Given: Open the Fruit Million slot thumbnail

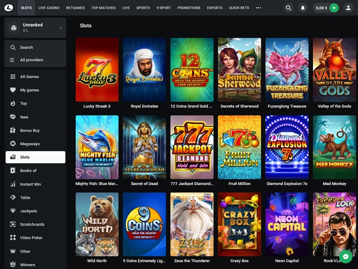Looking at the screenshot, I should [x=240, y=147].
